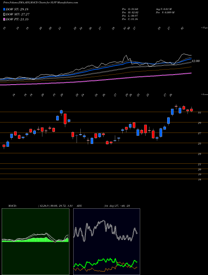Click the price axis label 27
Image resolution: width=208 pixels, height=275 pixels.
(x=199, y=133)
